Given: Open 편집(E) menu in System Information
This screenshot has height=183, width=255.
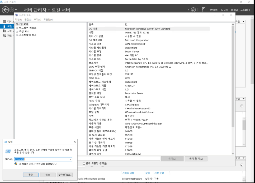Looking at the screenshot, I should (x=28, y=19).
